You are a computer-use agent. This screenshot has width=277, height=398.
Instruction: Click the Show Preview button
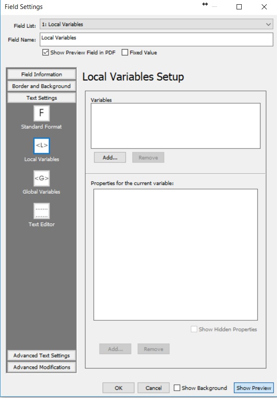(x=254, y=388)
